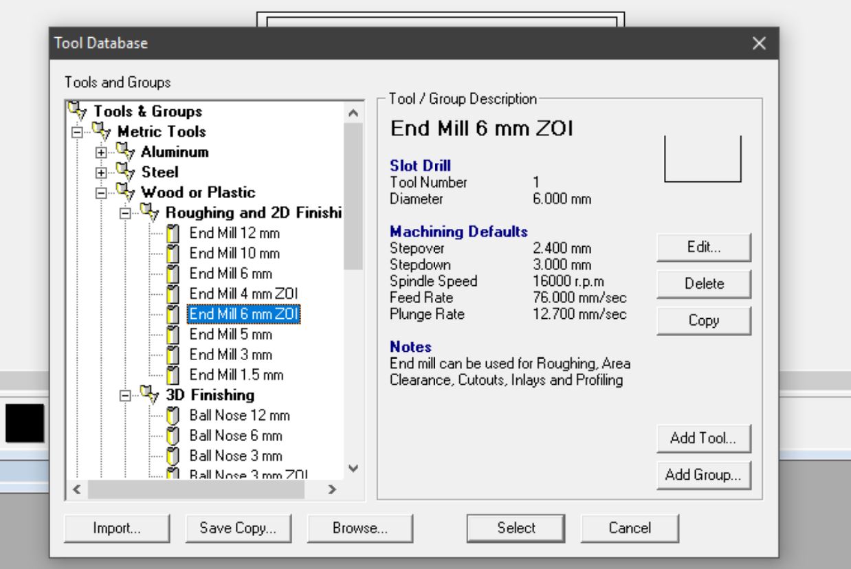Click the tree's horizontal scrollbar left arrow
The image size is (851, 569).
[76, 490]
